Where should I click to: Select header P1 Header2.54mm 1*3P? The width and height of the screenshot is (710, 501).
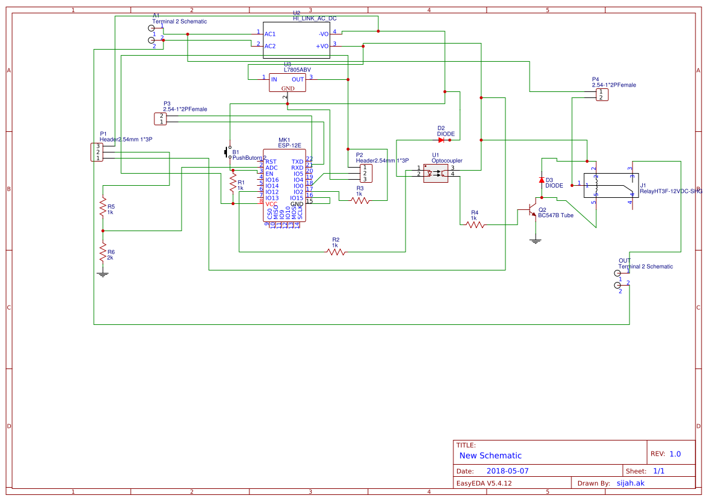point(96,152)
